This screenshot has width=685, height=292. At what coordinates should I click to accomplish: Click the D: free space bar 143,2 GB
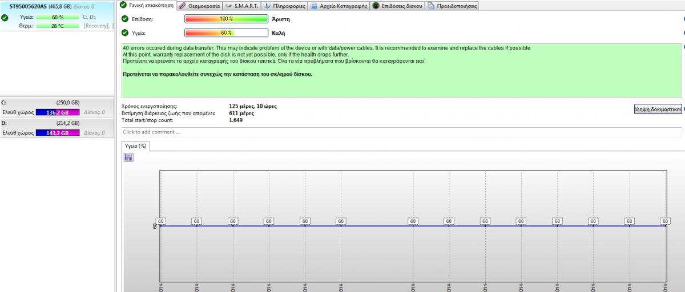click(x=57, y=133)
